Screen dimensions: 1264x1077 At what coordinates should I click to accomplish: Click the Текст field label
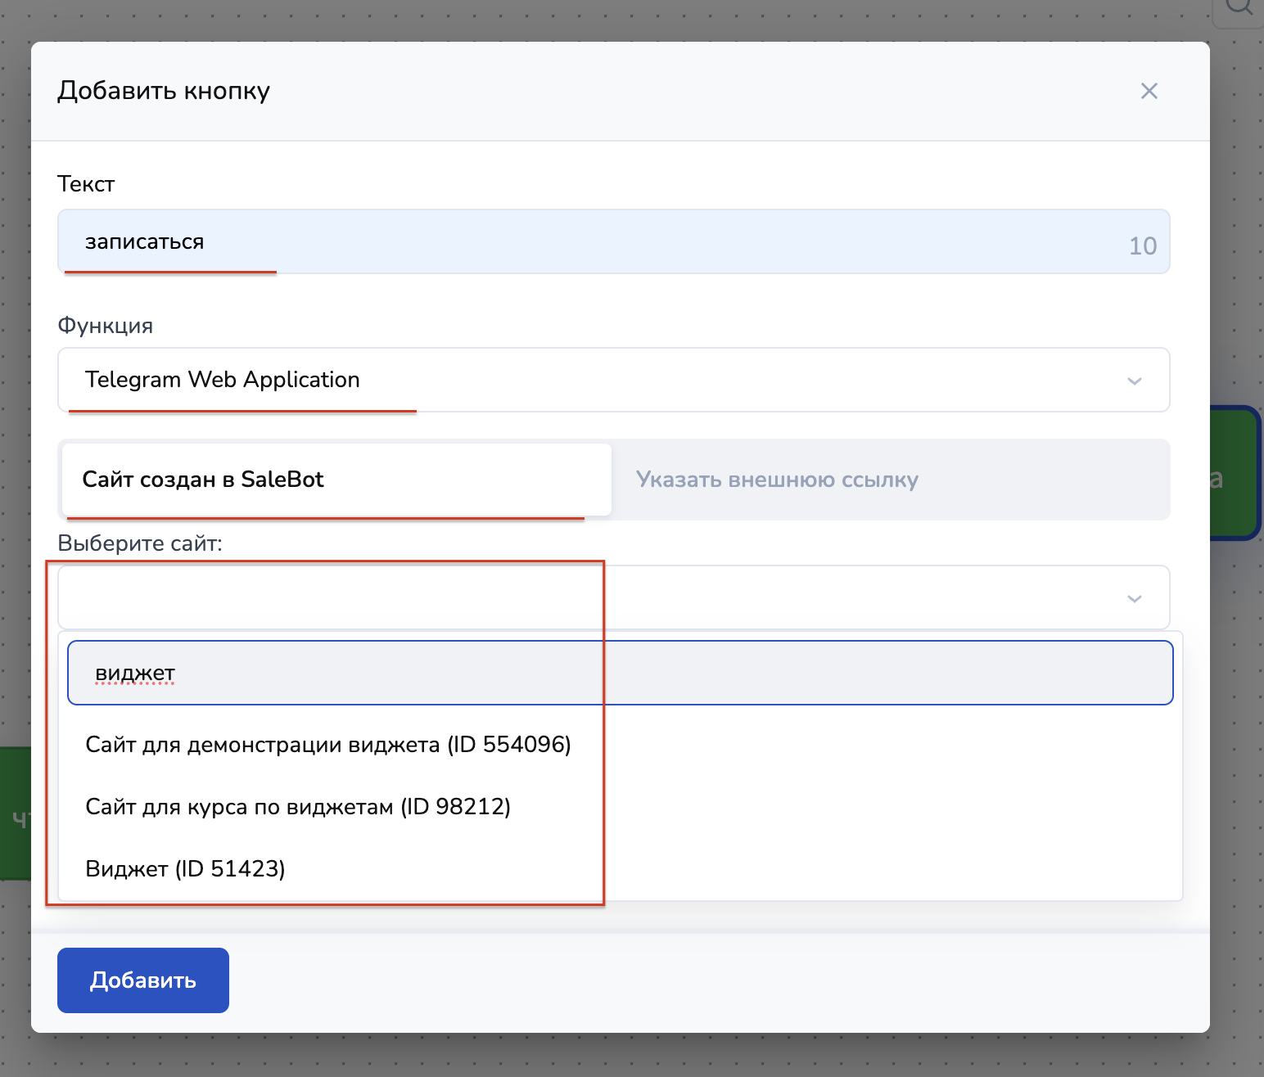[x=86, y=184]
